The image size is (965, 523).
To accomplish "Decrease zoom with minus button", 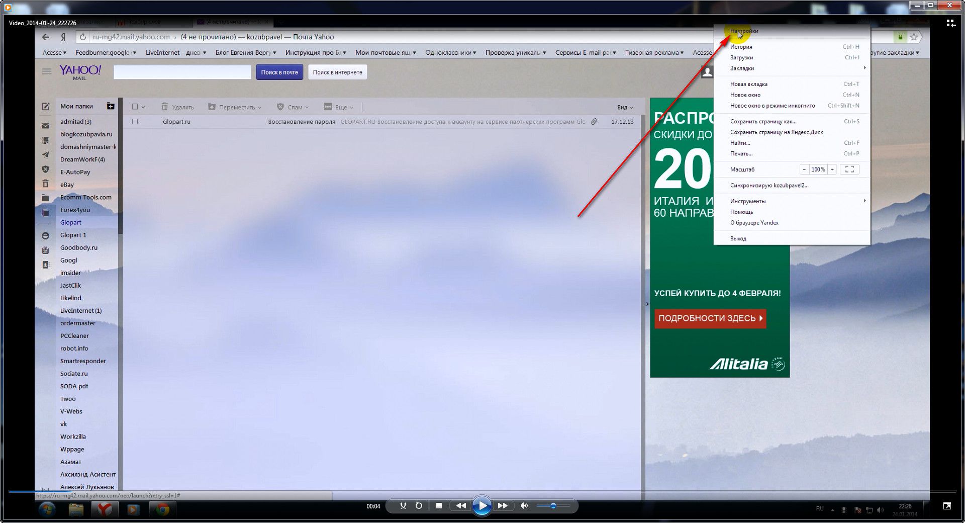I will [x=804, y=169].
